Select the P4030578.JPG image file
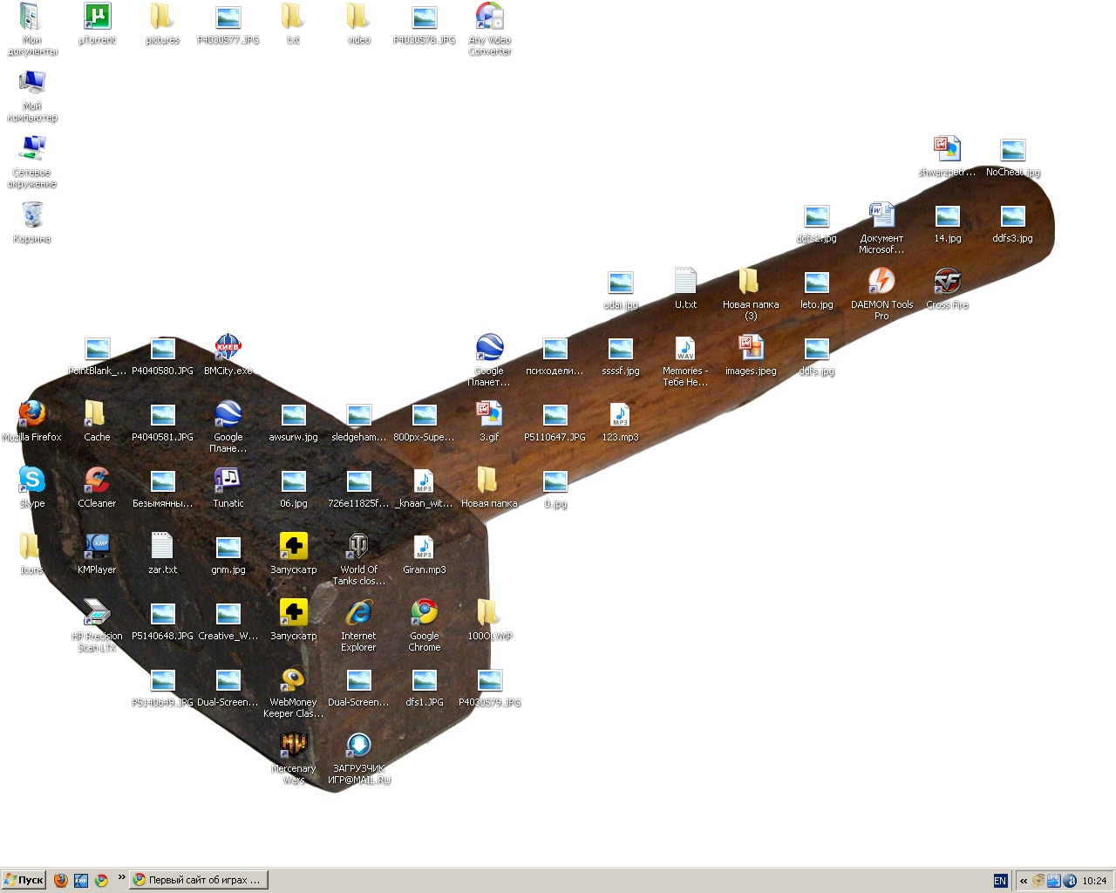Viewport: 1116px width, 893px height. (x=425, y=24)
